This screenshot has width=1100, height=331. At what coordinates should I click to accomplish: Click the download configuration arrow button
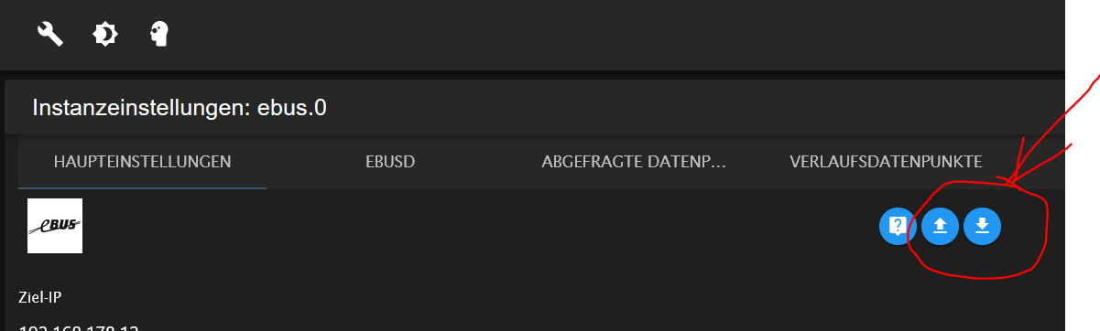(982, 226)
